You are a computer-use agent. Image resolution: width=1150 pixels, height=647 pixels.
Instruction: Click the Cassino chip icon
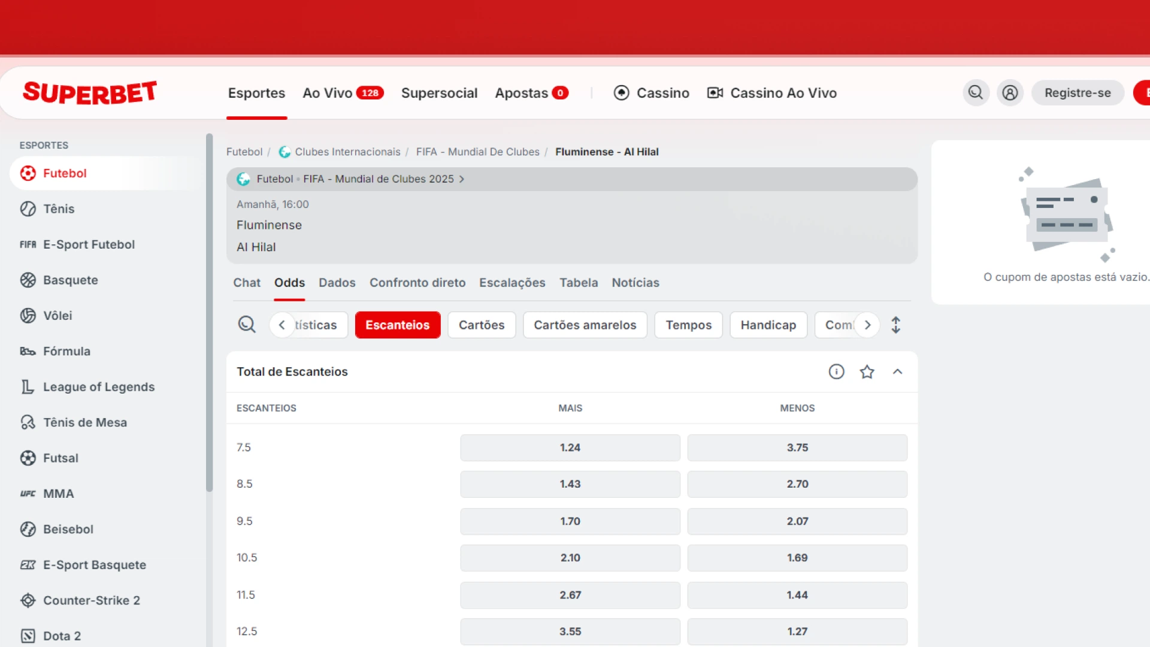tap(622, 93)
